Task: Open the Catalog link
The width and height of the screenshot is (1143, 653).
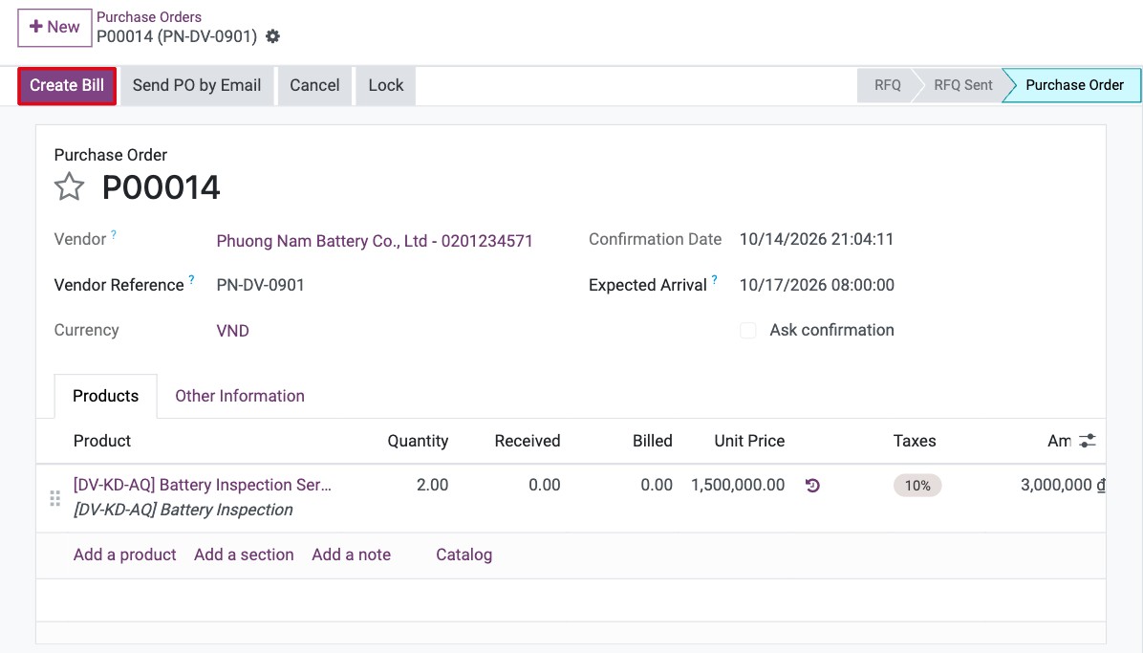Action: (464, 555)
